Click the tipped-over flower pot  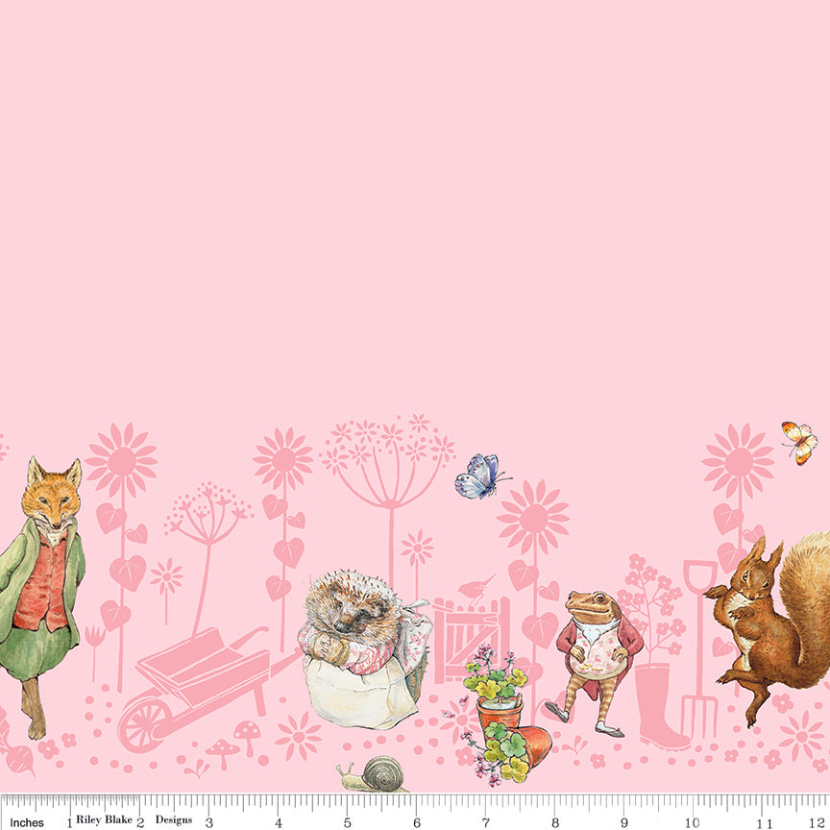tap(538, 745)
